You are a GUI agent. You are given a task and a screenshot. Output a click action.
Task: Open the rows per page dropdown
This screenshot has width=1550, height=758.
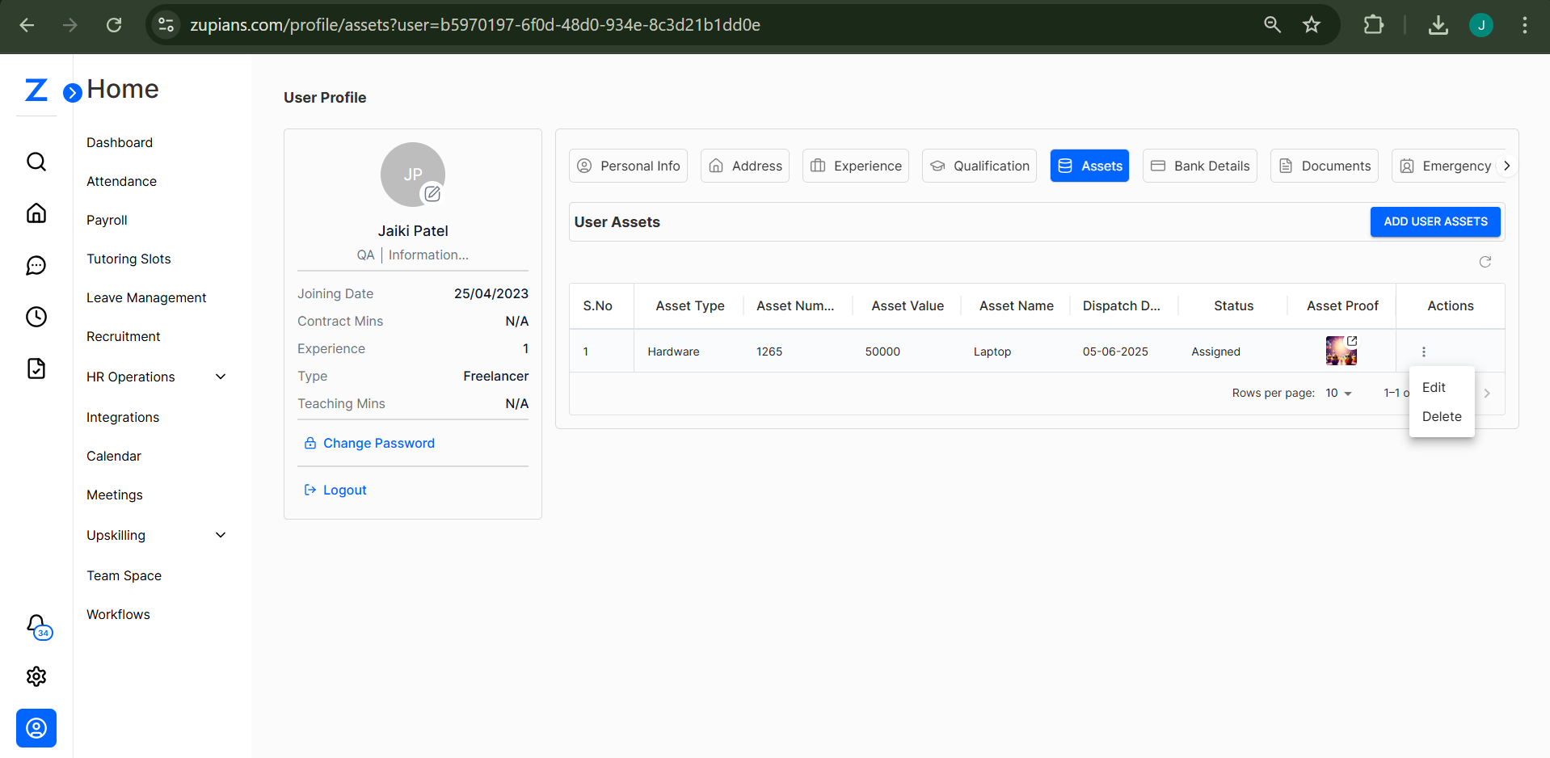[1338, 394]
